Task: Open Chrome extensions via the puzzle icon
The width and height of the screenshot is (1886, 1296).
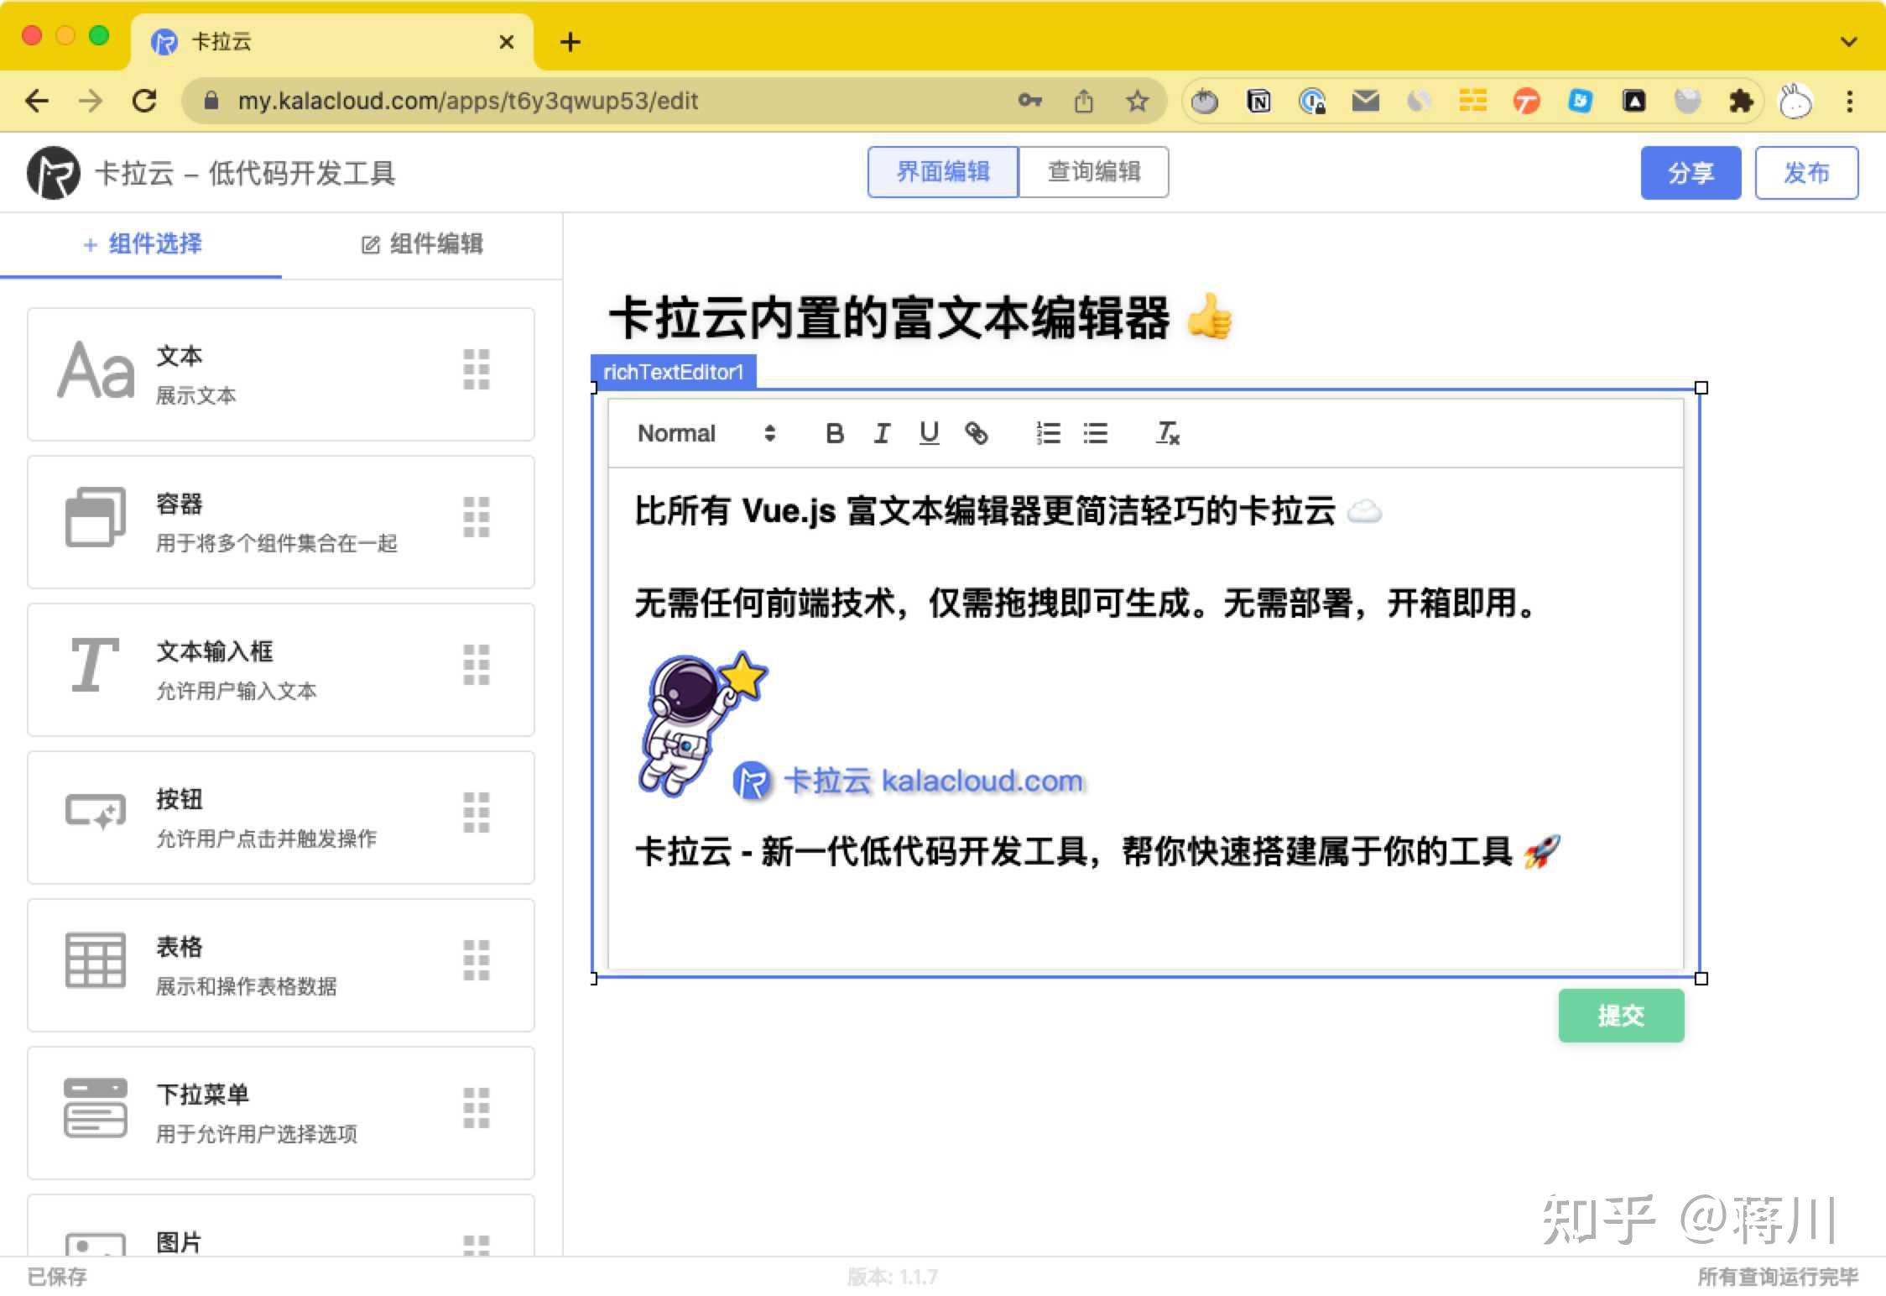Action: (x=1742, y=101)
